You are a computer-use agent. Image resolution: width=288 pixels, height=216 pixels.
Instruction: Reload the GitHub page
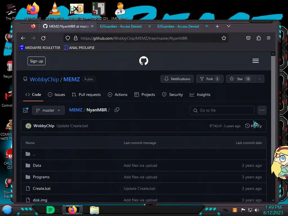pyautogui.click(x=43, y=38)
